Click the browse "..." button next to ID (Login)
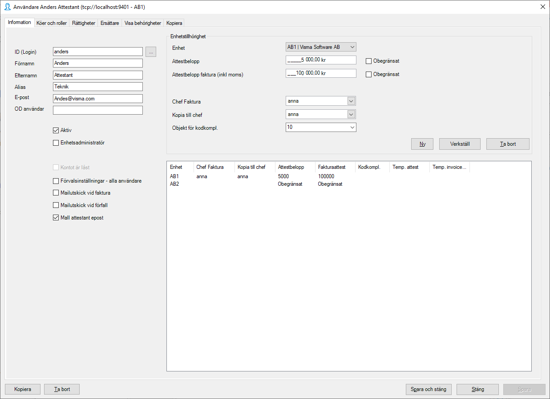This screenshot has height=399, width=550. click(x=151, y=52)
